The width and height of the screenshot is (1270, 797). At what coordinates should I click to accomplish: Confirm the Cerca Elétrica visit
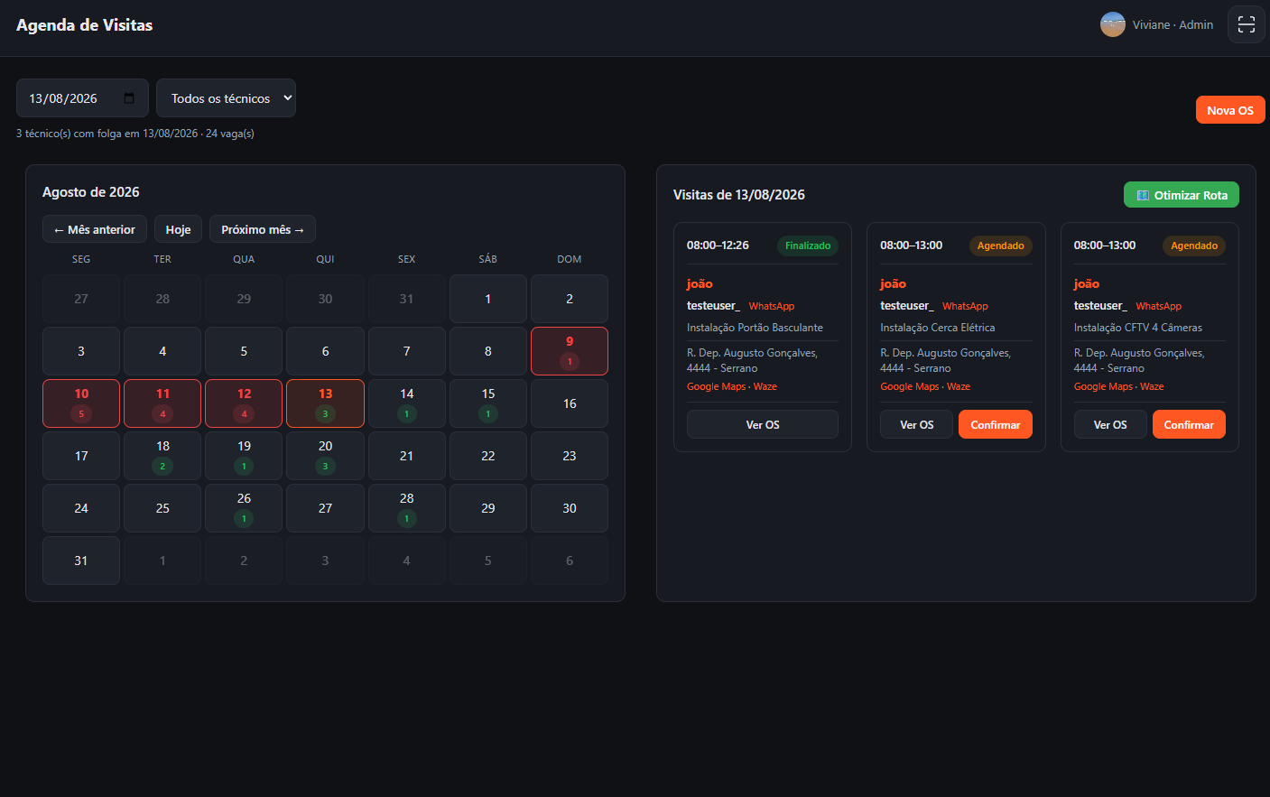click(x=996, y=424)
